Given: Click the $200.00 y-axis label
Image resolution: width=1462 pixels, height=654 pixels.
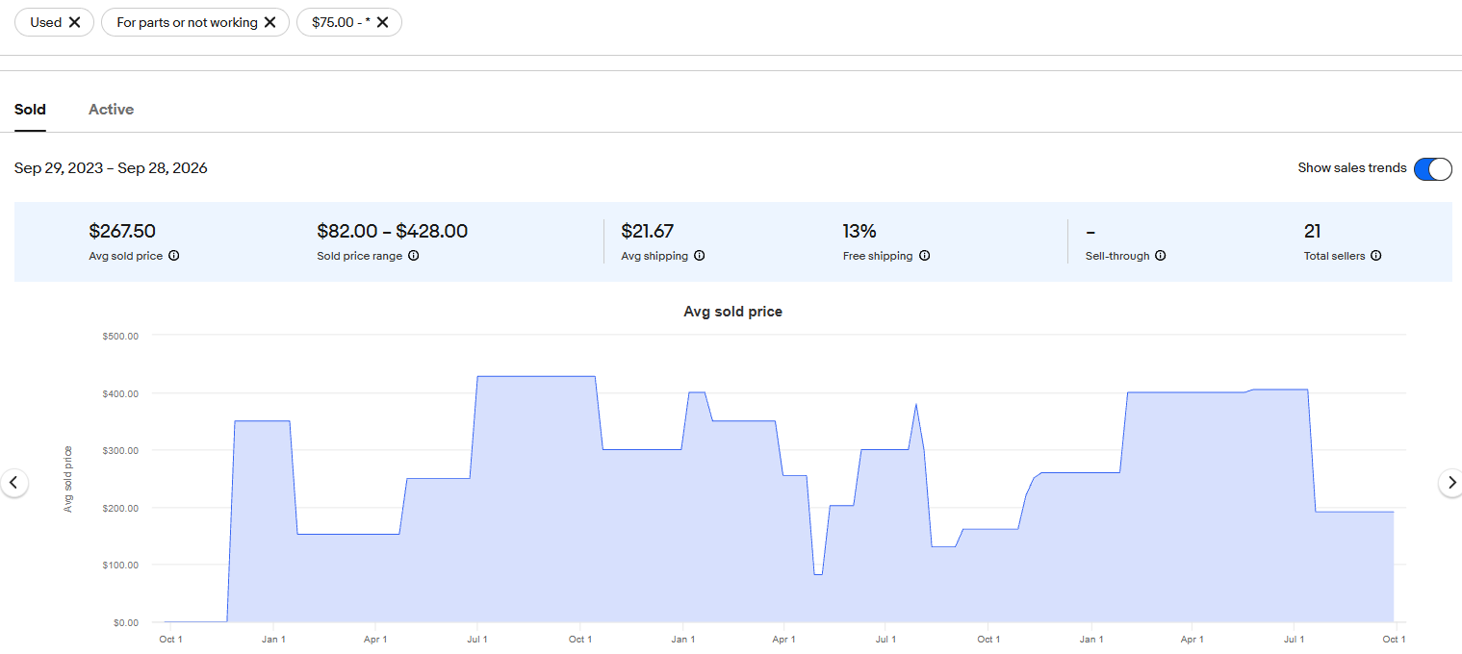Looking at the screenshot, I should 120,508.
